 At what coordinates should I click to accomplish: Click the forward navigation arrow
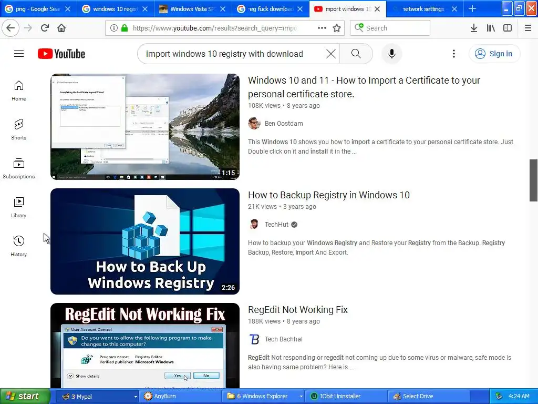(x=28, y=28)
